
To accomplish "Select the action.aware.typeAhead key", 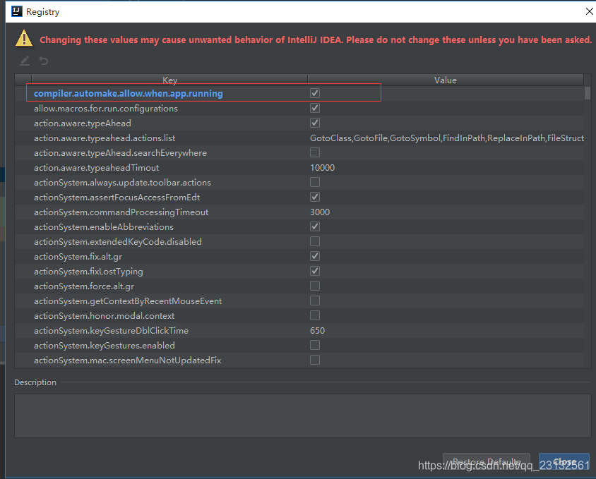I will coord(83,123).
